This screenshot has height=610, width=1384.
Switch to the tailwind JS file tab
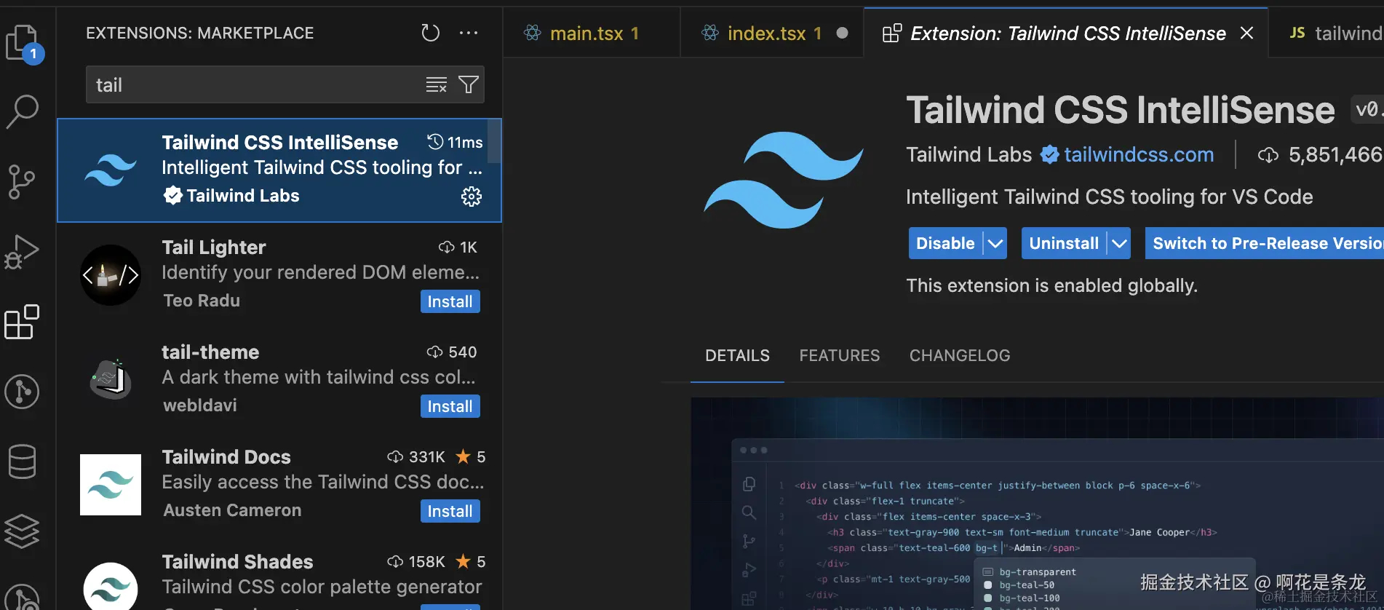[x=1327, y=33]
